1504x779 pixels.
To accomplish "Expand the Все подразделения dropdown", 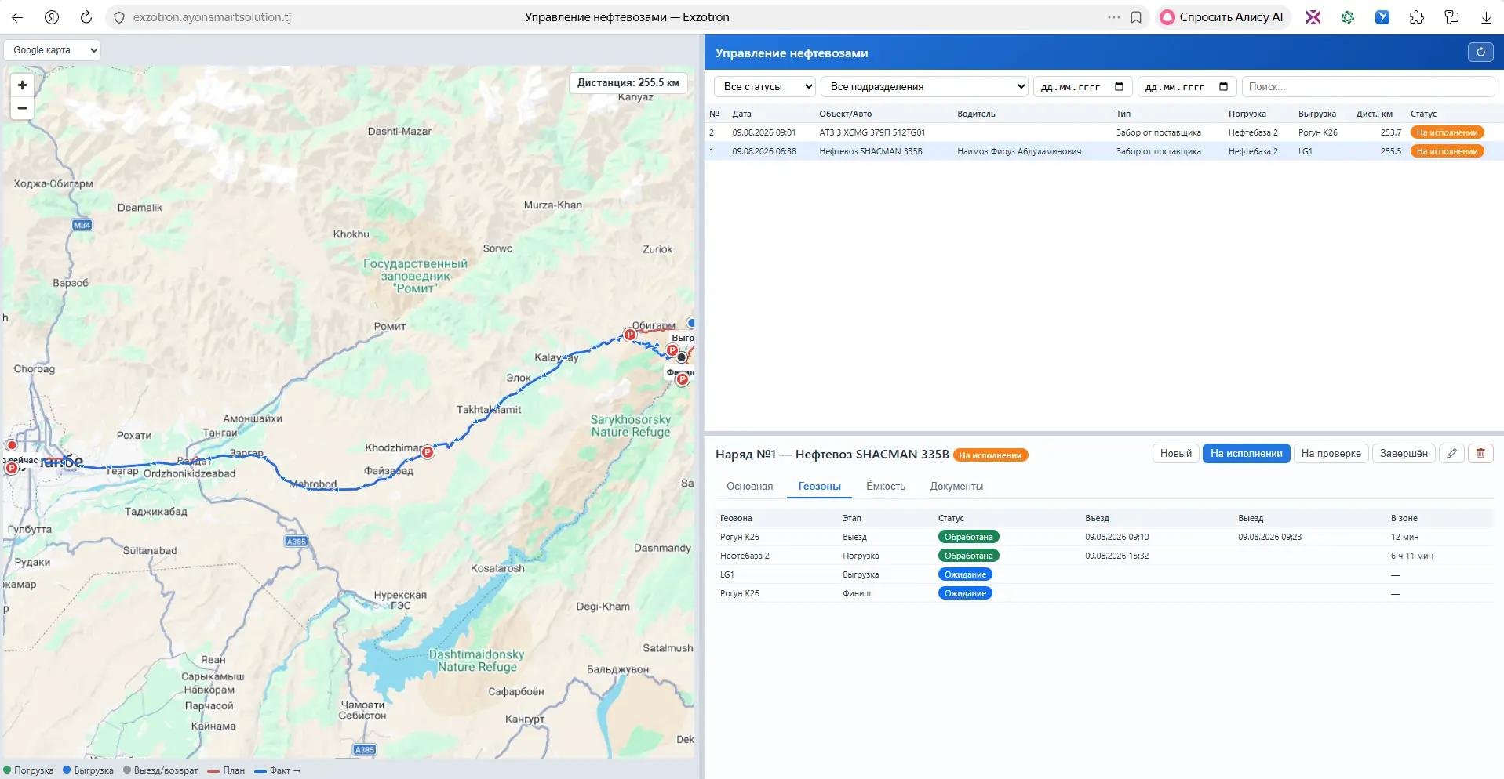I will point(924,87).
